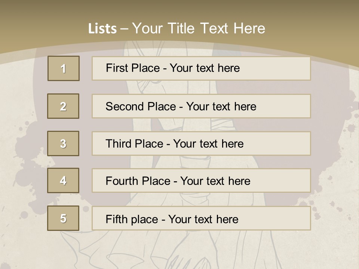Select the number 4 square

click(x=63, y=180)
